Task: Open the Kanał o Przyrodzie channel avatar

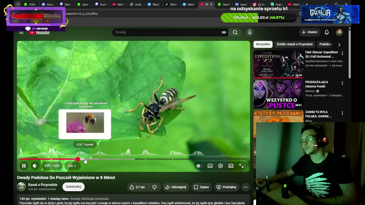Action: [x=21, y=187]
